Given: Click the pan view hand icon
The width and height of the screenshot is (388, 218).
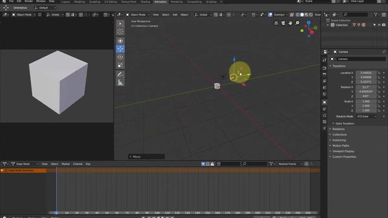Looking at the screenshot, I should pos(290,23).
